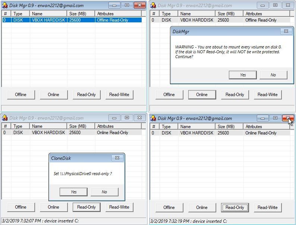Click Attributes column header in top-right window
This screenshot has height=225, width=296.
click(x=266, y=14)
